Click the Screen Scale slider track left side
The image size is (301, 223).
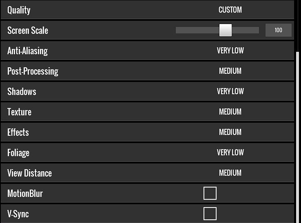click(192, 30)
